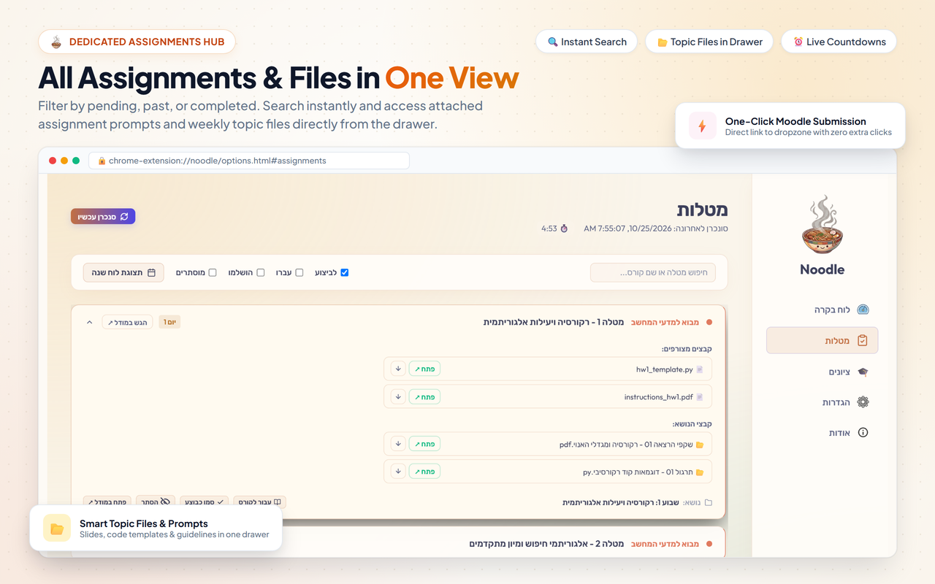Download instructions_hw1.pdf with its arrow icon
The image size is (935, 584).
coord(398,397)
